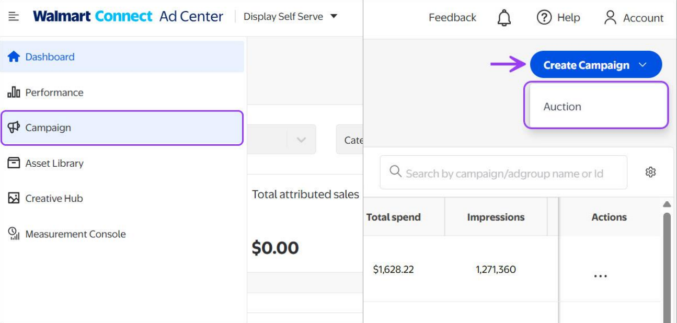This screenshot has height=323, width=677.
Task: Click the campaign/adgroup search field
Action: coord(504,173)
